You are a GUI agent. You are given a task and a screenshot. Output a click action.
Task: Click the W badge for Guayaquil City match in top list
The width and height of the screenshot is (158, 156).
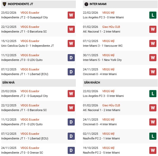71,15
